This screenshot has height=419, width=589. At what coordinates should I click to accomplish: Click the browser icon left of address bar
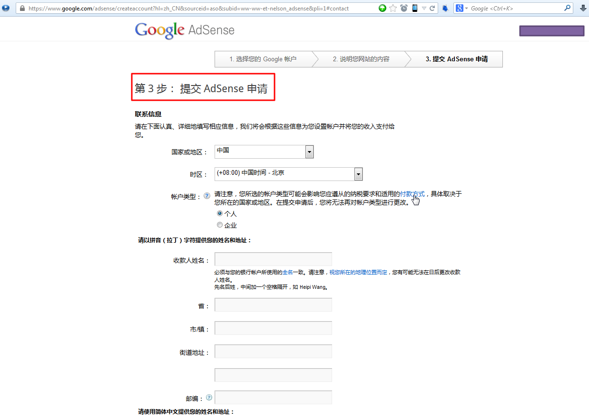(x=6, y=8)
